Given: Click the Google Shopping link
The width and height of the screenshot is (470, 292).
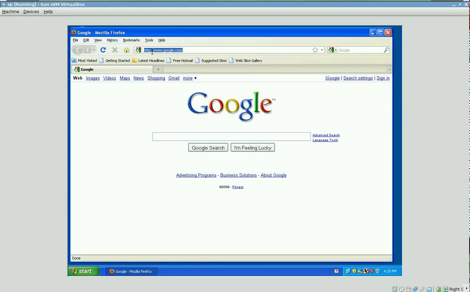Looking at the screenshot, I should 156,78.
